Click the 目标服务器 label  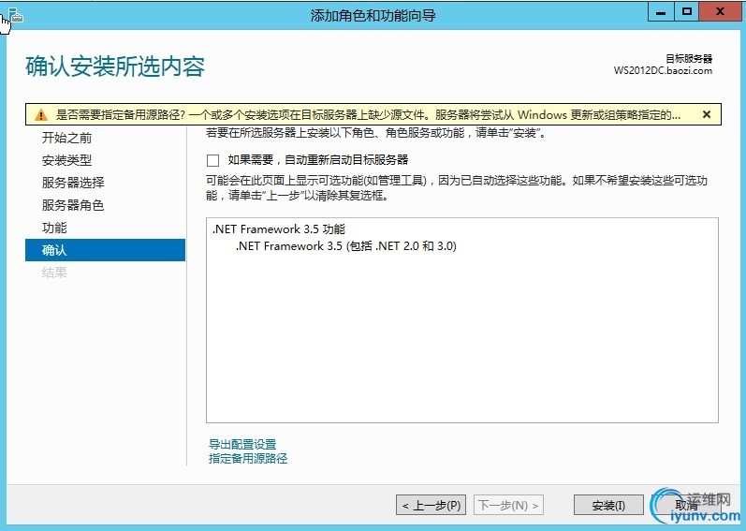click(688, 58)
